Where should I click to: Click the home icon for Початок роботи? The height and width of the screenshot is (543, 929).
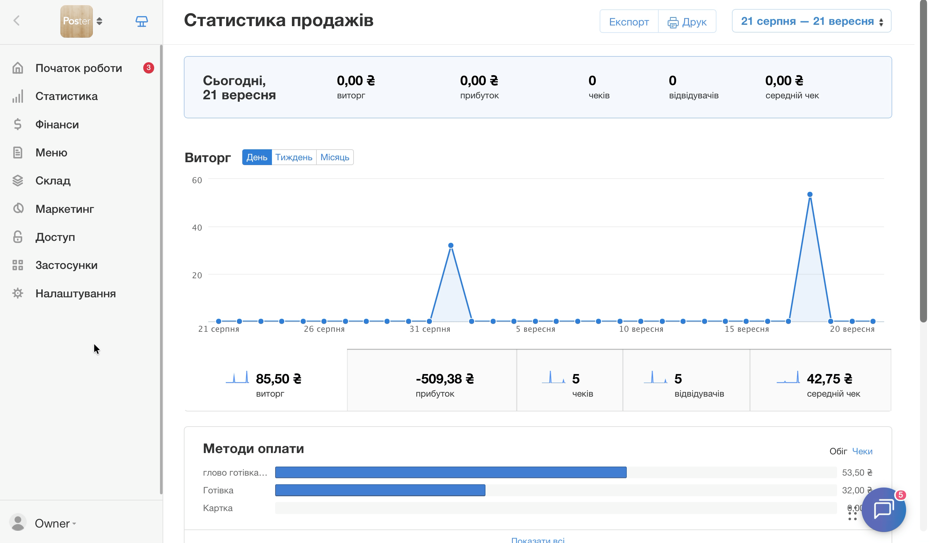18,68
